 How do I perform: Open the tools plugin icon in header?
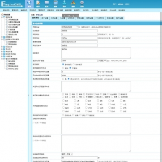click(x=73, y=4)
